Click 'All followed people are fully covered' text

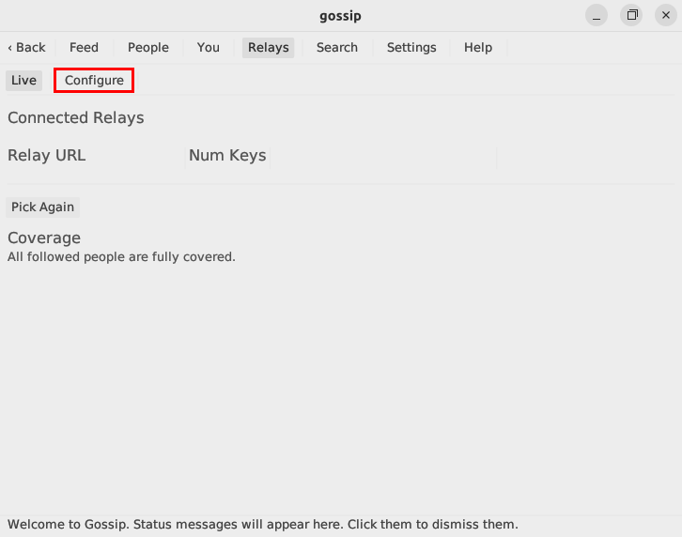pyautogui.click(x=121, y=257)
